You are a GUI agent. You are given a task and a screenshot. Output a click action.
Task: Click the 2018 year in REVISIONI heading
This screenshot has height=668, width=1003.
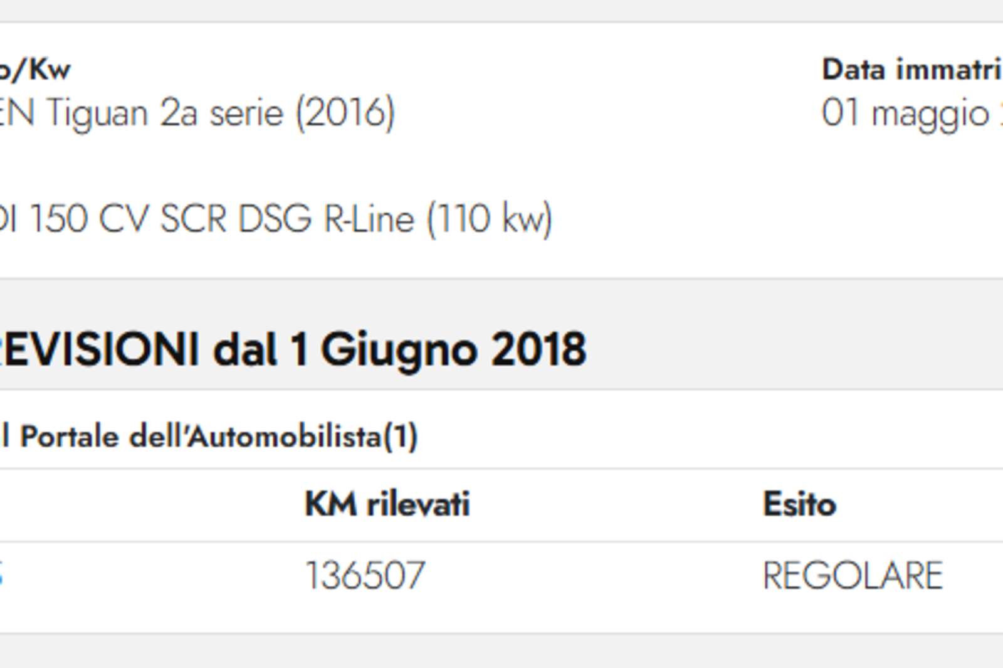click(x=538, y=349)
